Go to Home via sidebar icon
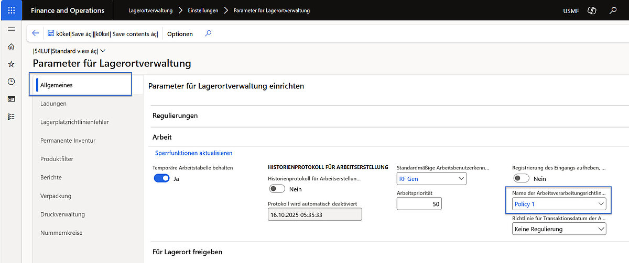629x263 pixels. pos(11,47)
